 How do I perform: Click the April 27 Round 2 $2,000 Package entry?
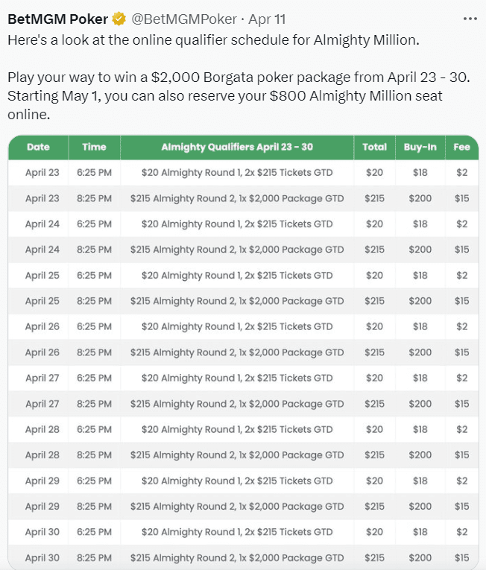click(237, 404)
